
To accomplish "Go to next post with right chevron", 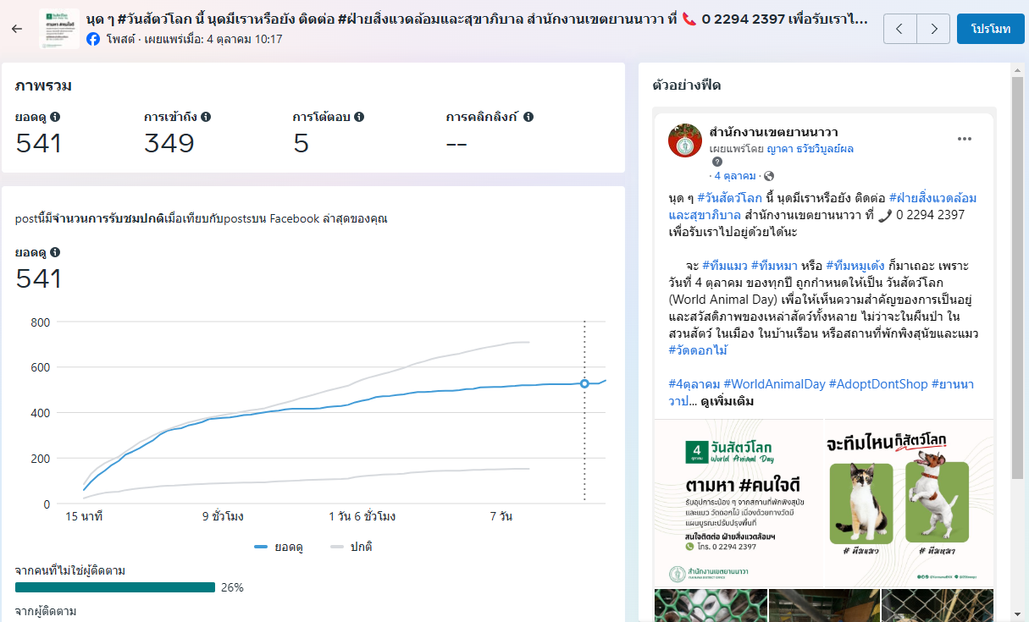I will coord(933,29).
